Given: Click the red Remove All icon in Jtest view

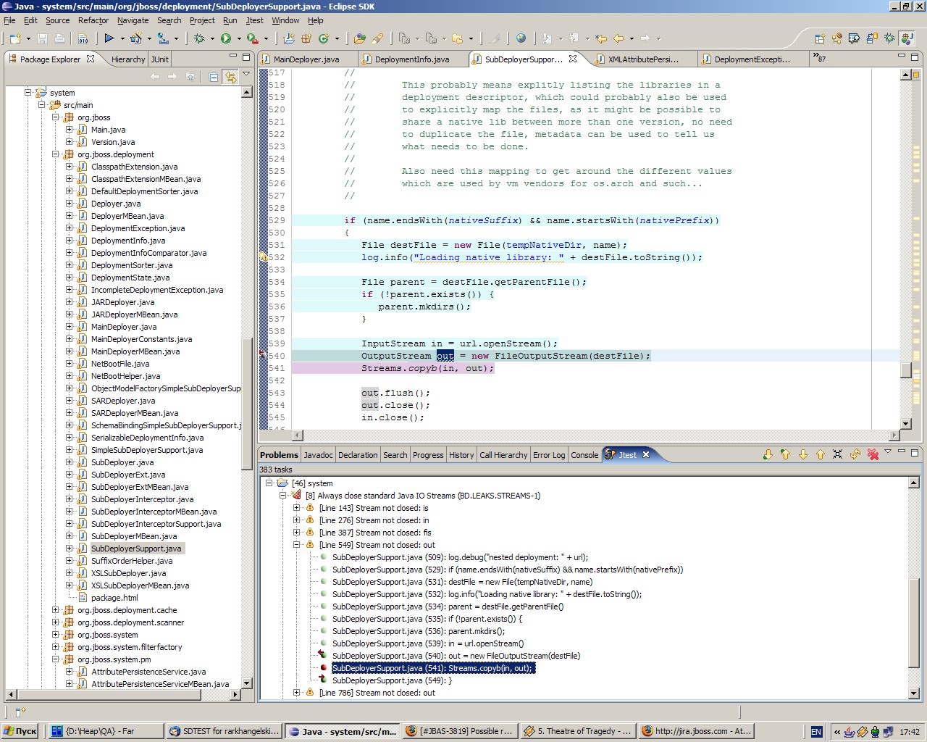Looking at the screenshot, I should point(873,454).
